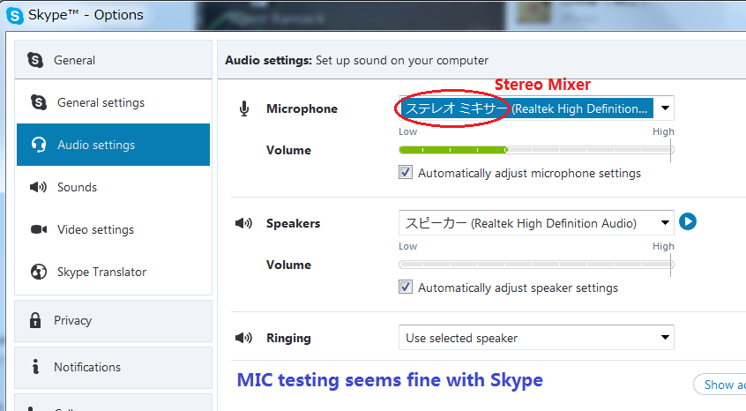
Task: Open Skype Translator settings
Action: point(113,272)
